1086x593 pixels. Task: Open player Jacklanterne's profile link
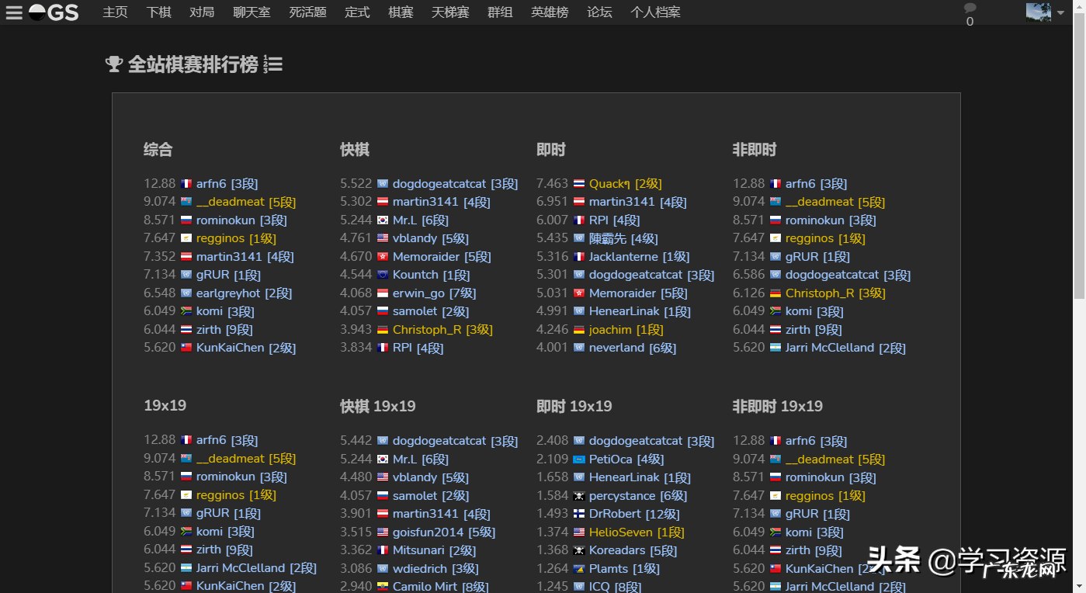point(640,257)
